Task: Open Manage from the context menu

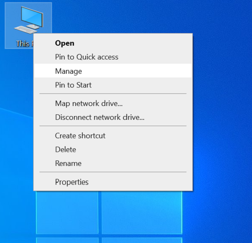Action: click(68, 71)
